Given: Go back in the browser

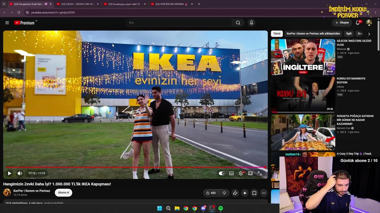Looking at the screenshot, I should [x=4, y=12].
